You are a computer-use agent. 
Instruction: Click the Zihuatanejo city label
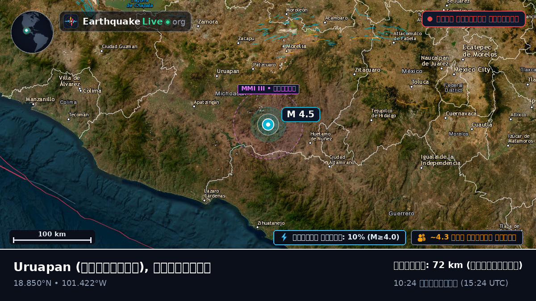coord(271,223)
